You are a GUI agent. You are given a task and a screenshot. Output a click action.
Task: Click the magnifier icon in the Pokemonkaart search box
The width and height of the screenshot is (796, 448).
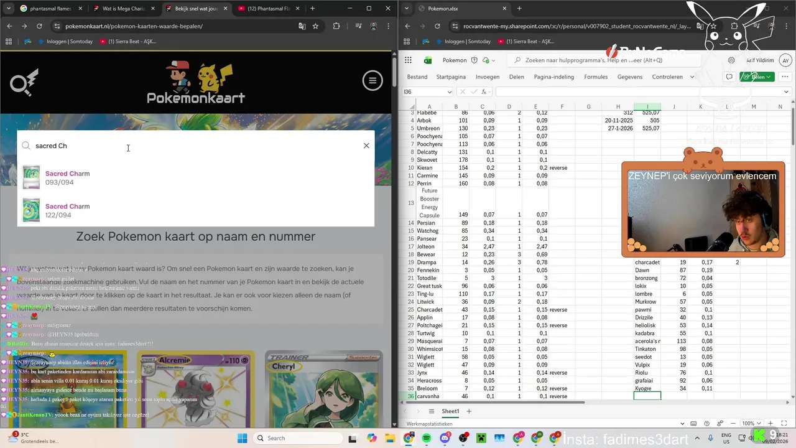point(26,146)
